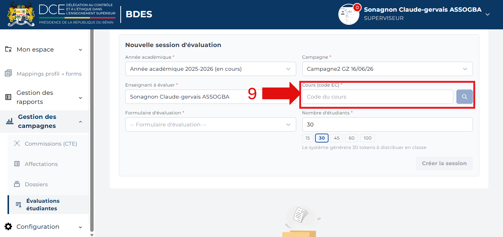The width and height of the screenshot is (503, 237).
Task: Open the user account dropdown arrow
Action: click(488, 14)
